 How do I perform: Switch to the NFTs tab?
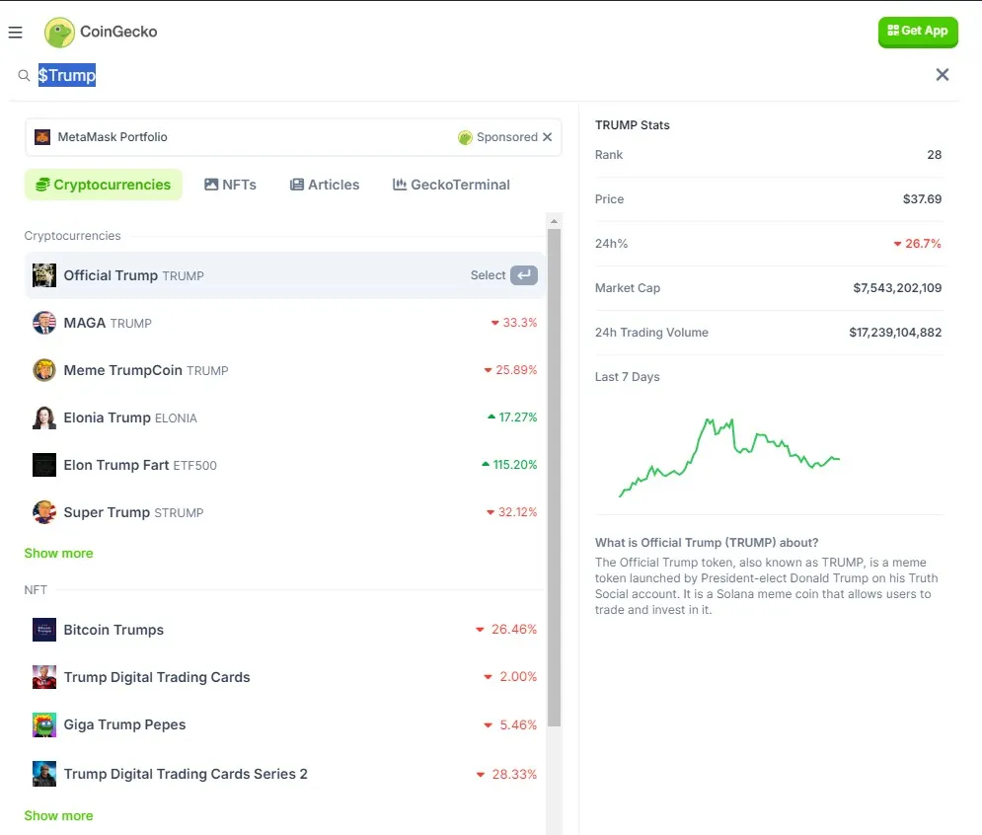click(x=231, y=185)
